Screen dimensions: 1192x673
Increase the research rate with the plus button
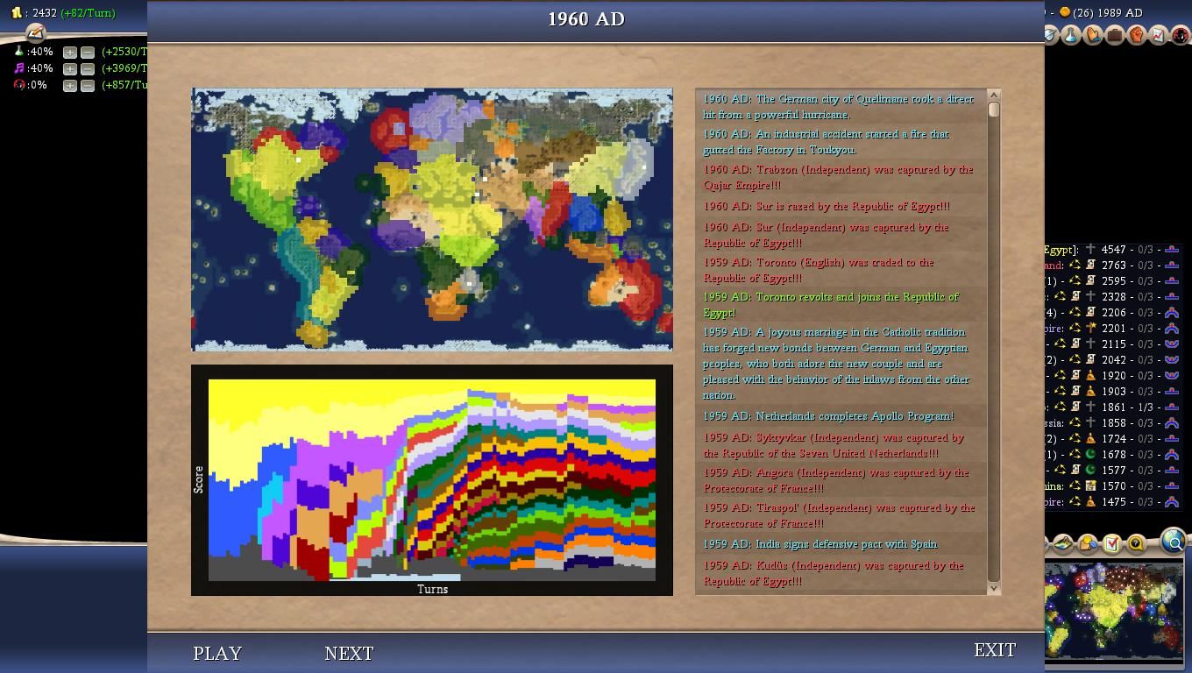point(70,53)
